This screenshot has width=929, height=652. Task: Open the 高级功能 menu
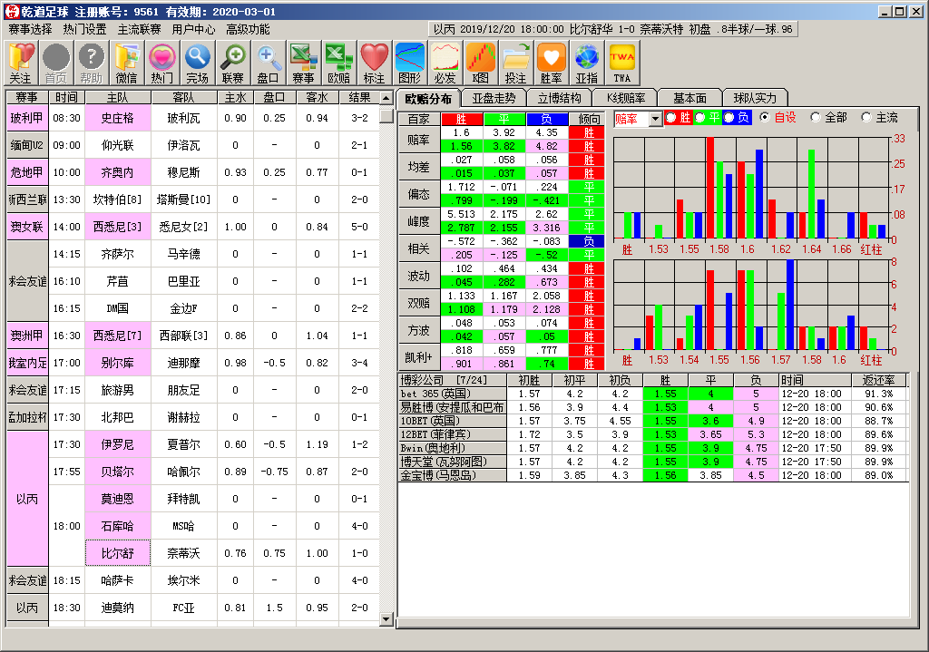tap(248, 30)
